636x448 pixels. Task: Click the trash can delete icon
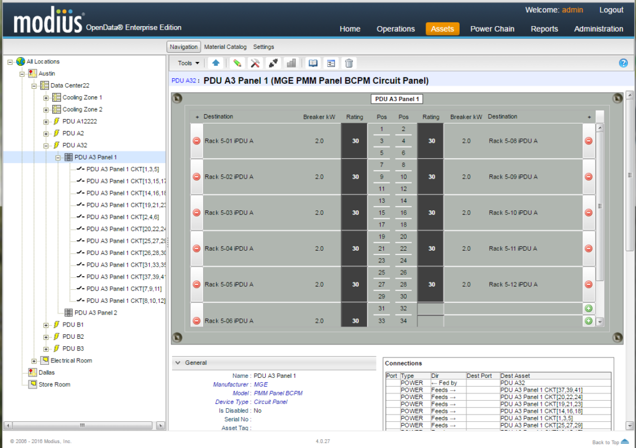[x=349, y=63]
